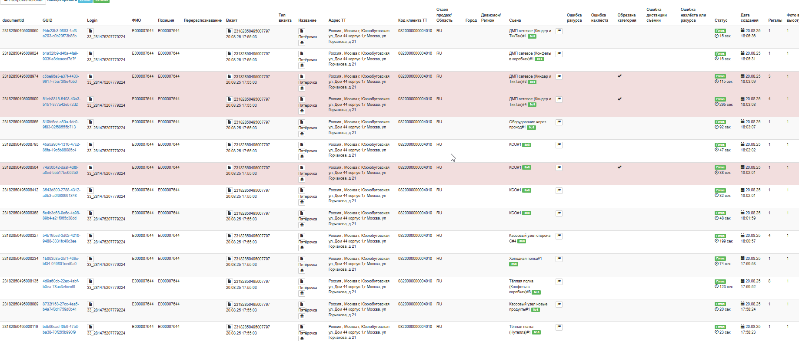Open the Название file icon in row 23182850495008368
Viewport: 799px width, 341px height.
(x=302, y=213)
